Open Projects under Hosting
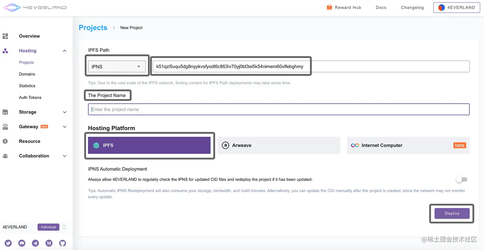The height and width of the screenshot is (250, 484). (26, 62)
